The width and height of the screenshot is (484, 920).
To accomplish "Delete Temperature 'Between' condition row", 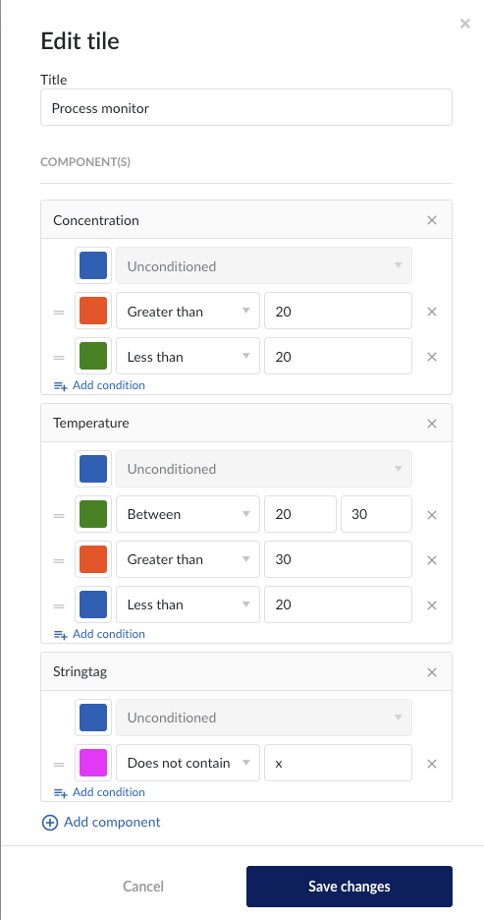I will point(432,515).
